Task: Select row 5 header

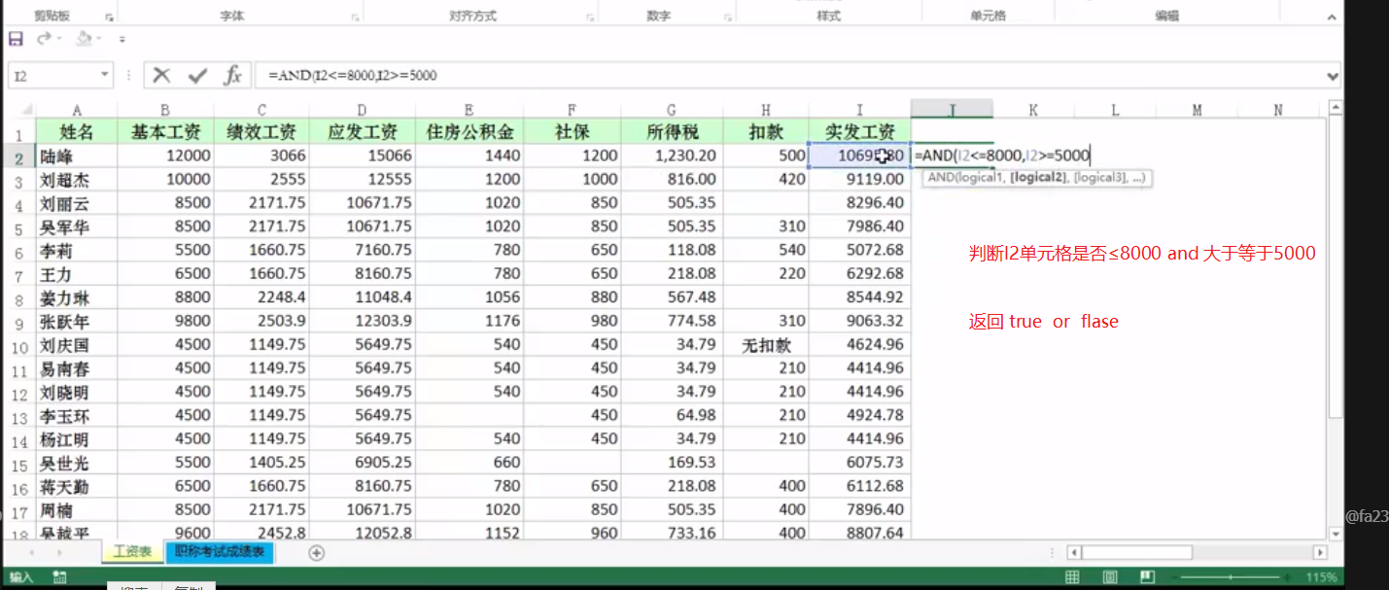Action: tap(18, 227)
